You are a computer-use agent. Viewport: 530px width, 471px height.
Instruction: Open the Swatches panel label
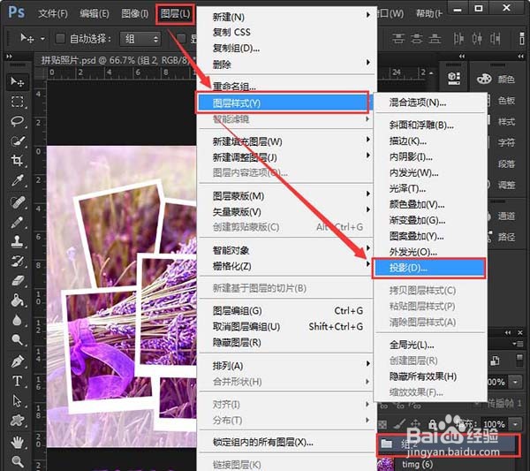tap(506, 101)
